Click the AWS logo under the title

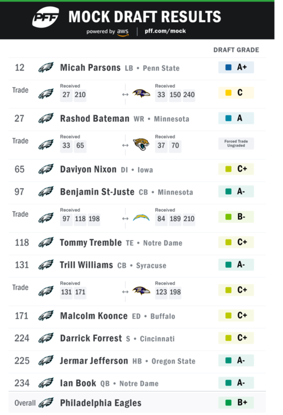(x=123, y=32)
